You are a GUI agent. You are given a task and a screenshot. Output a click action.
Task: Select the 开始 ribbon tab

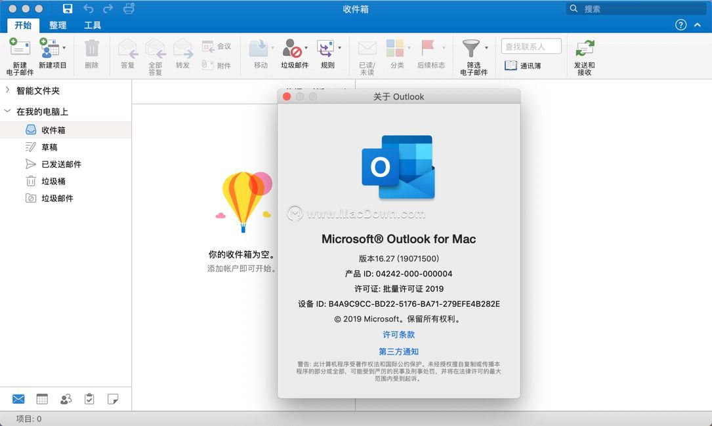(23, 26)
